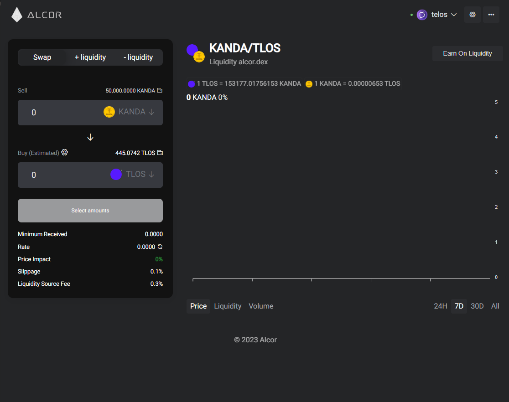Click the © 2023 Alcor footer text

[x=255, y=340]
